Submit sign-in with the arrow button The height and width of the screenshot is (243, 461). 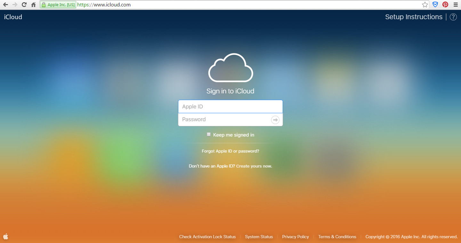click(x=275, y=120)
